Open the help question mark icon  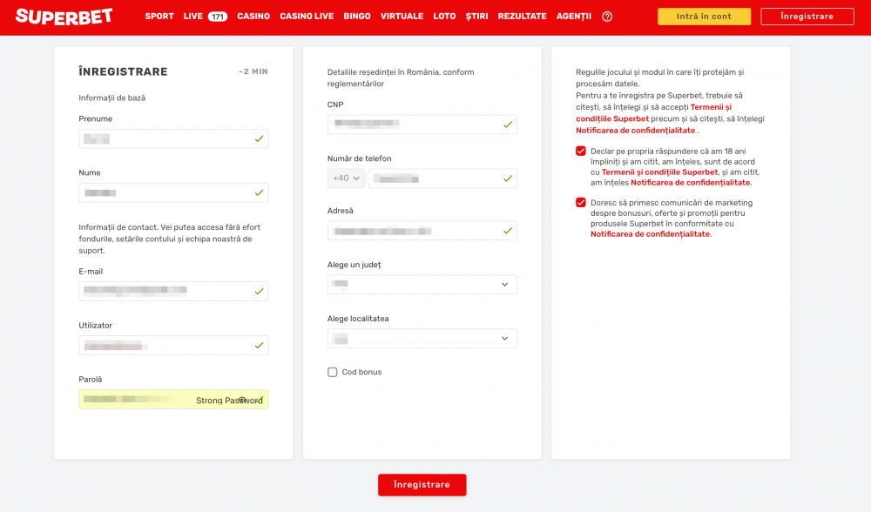point(607,17)
